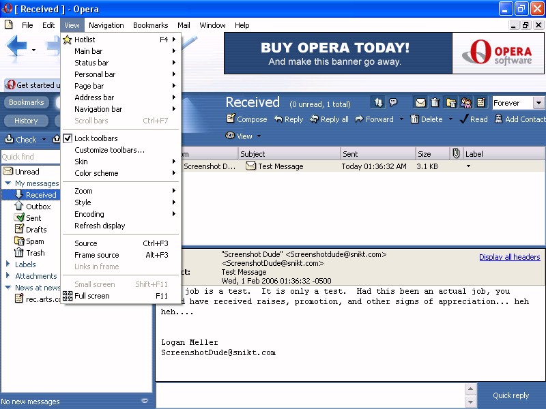546x409 pixels.
Task: Open Frame source from View menu
Action: click(121, 255)
